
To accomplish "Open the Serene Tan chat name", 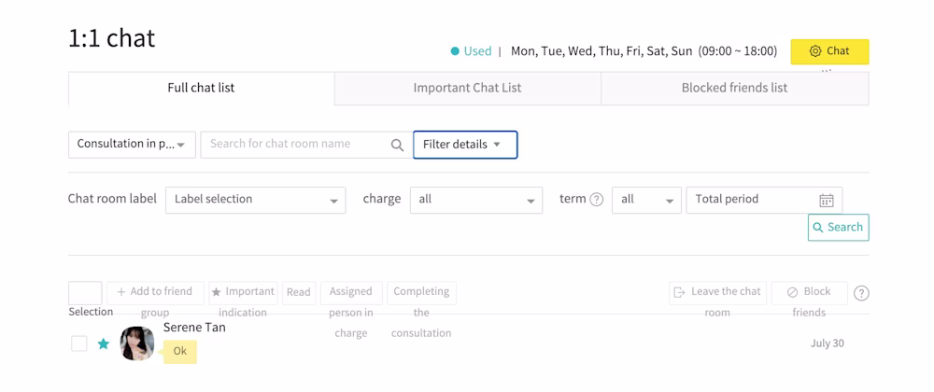I will click(x=194, y=328).
